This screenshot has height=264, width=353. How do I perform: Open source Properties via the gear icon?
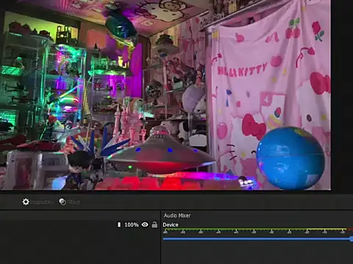(x=26, y=202)
